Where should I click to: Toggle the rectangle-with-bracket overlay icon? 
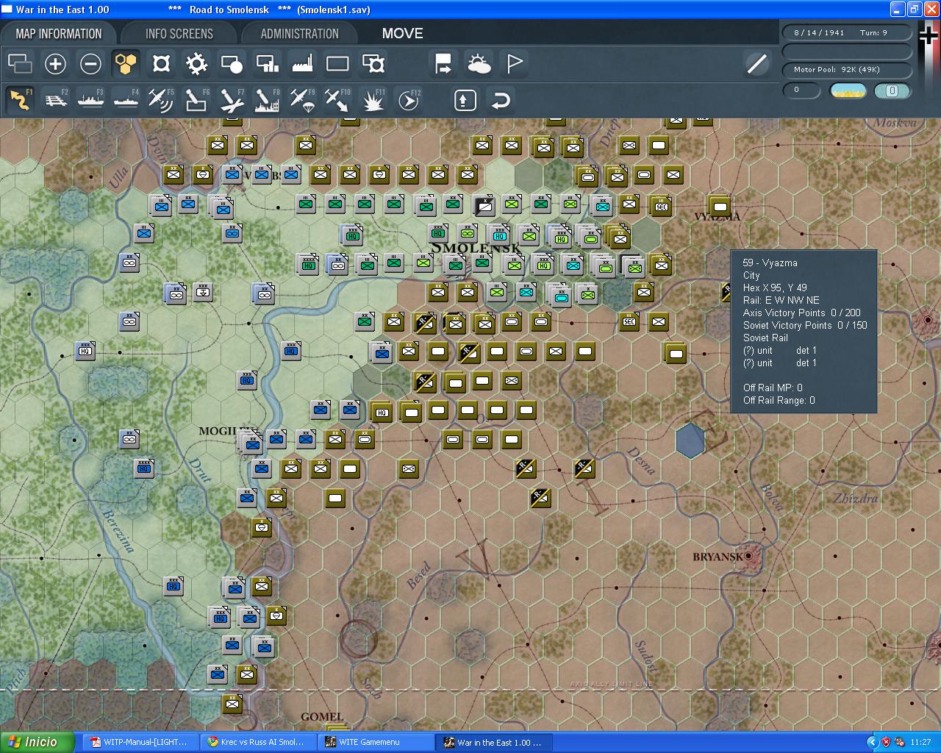coord(373,64)
